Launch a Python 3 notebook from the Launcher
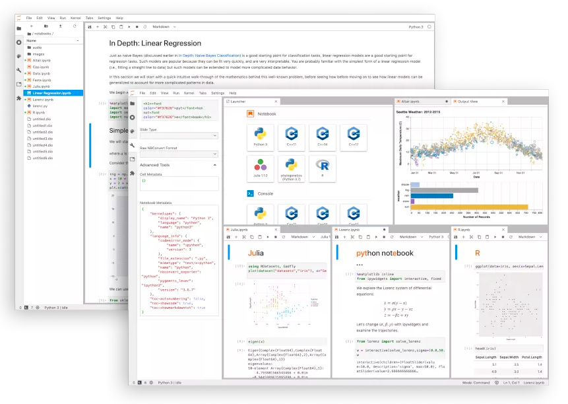The width and height of the screenshot is (568, 404). coord(261,137)
